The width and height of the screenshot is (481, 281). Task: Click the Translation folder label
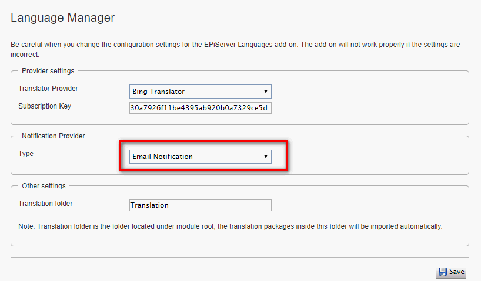[45, 204]
